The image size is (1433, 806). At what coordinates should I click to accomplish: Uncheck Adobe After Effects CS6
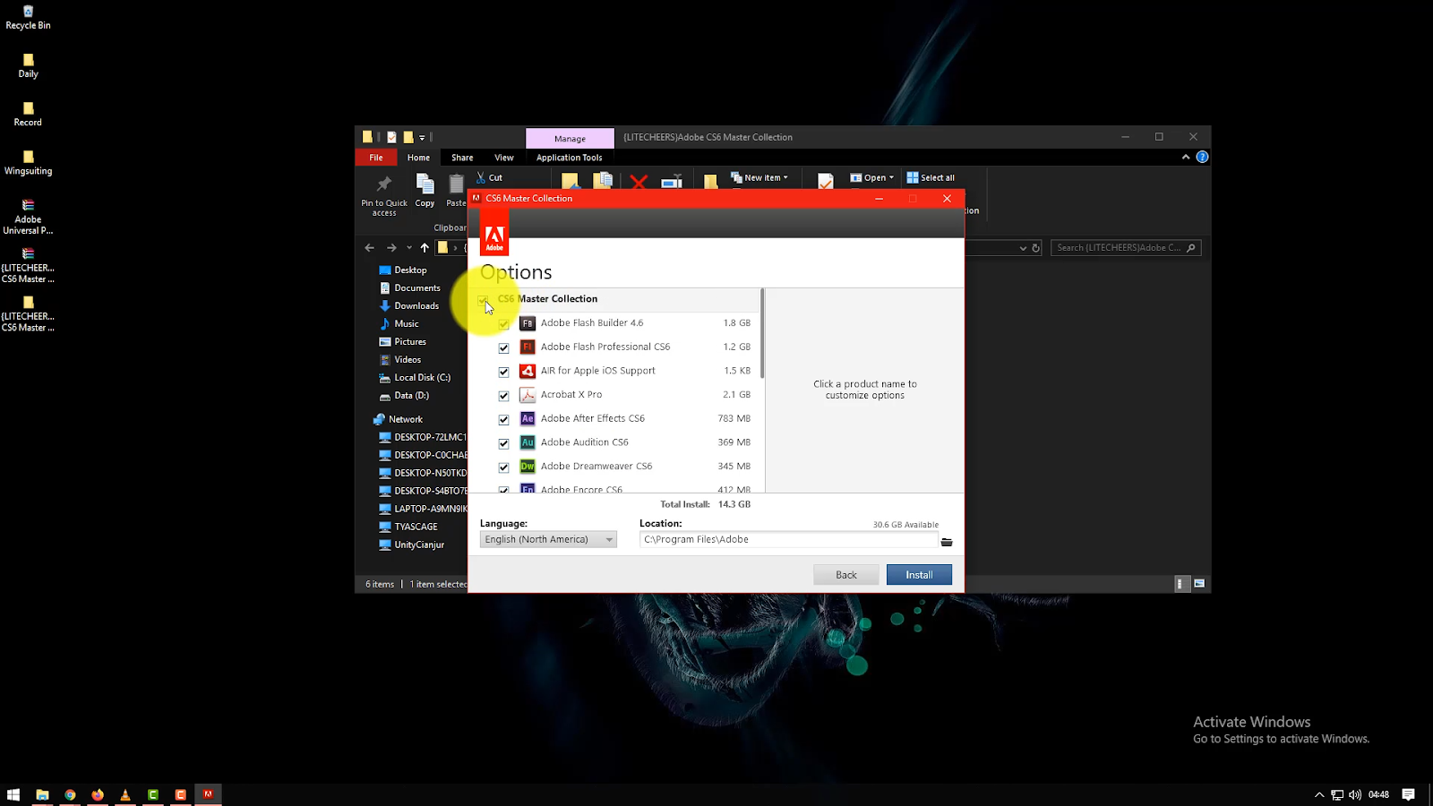pos(503,419)
